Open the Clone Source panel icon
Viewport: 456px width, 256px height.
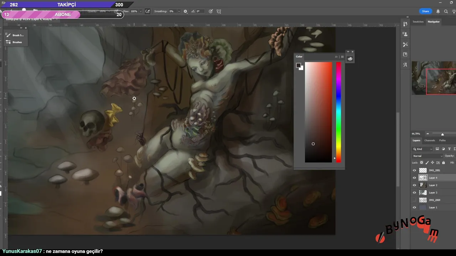(x=405, y=34)
